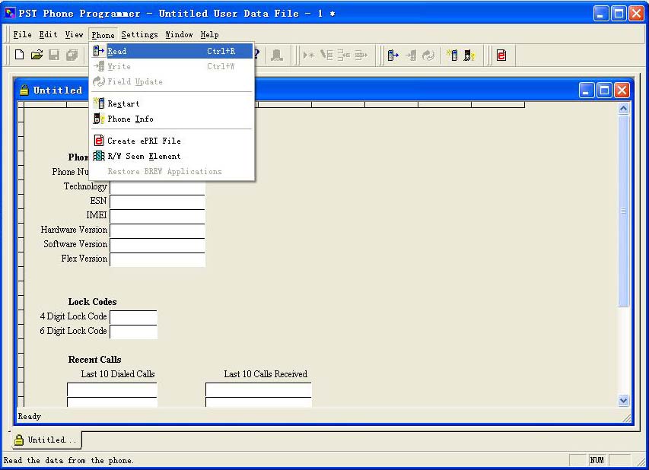
Task: Click the Restart phone icon in the toolbar
Action: [452, 55]
